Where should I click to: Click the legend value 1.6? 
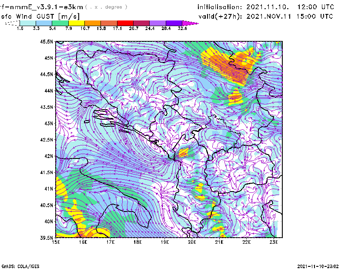(20, 28)
